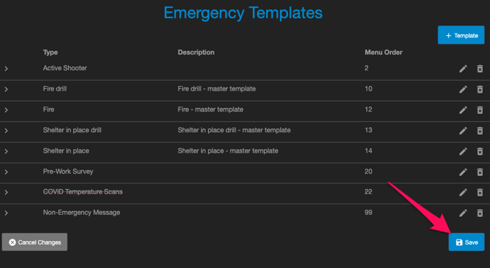Edit the Fire drill template
Image resolution: width=490 pixels, height=268 pixels.
coord(463,90)
